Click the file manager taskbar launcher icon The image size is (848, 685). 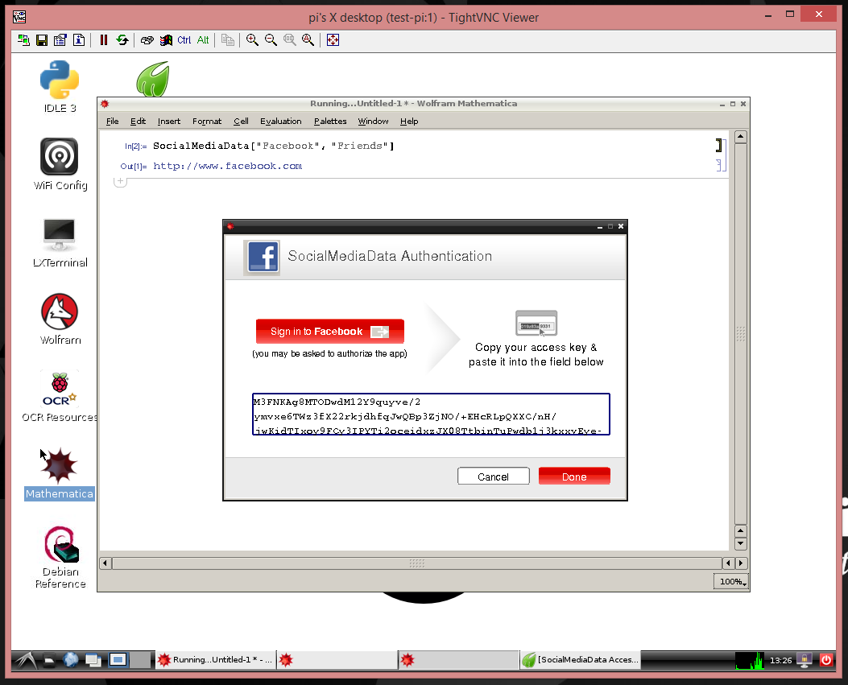[49, 659]
